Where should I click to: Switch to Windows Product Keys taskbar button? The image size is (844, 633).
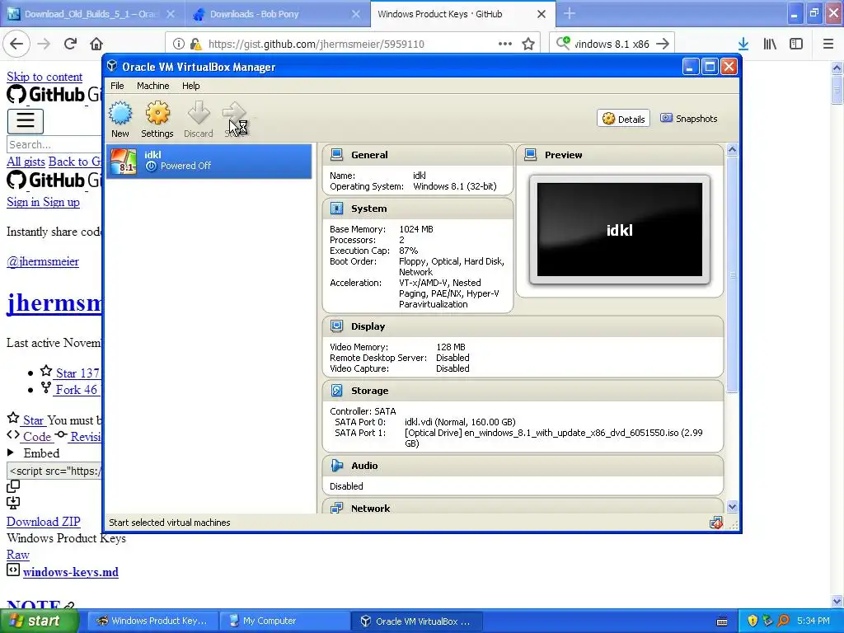152,621
